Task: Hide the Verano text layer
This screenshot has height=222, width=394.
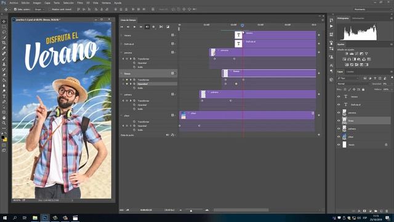Action: pyautogui.click(x=339, y=97)
